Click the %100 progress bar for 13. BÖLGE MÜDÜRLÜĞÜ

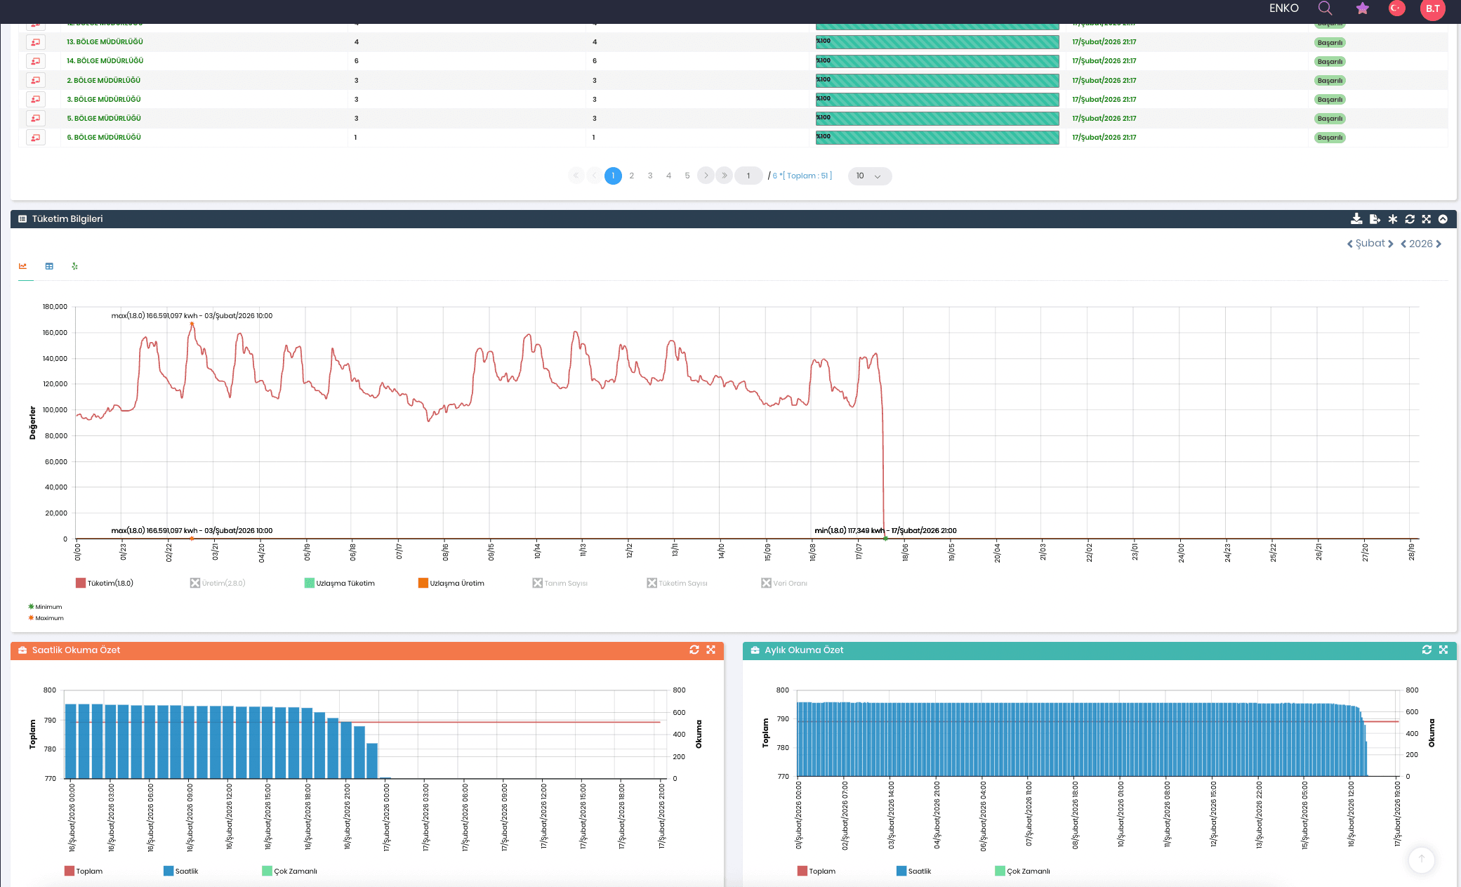[937, 41]
